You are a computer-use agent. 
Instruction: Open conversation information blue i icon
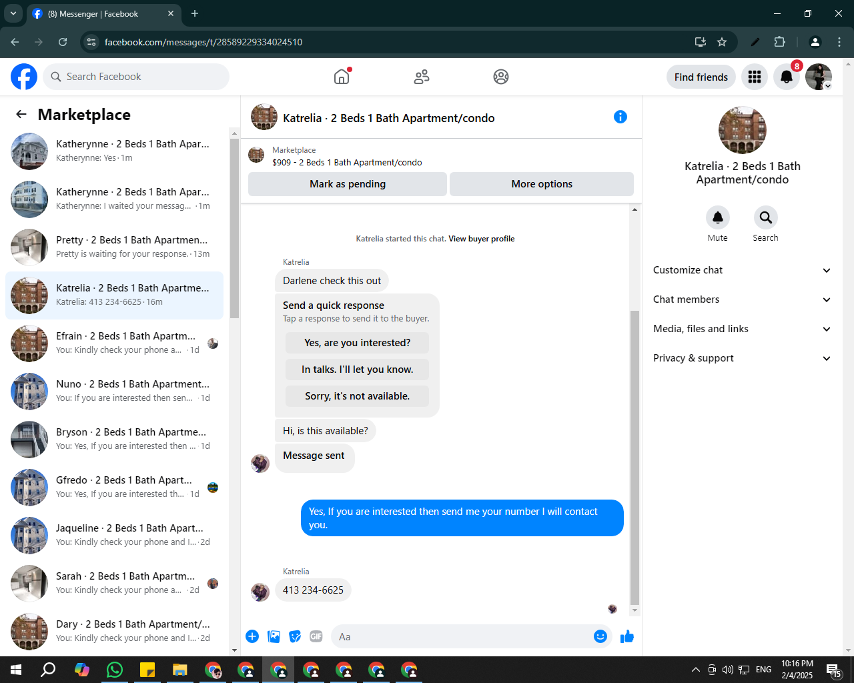(620, 117)
